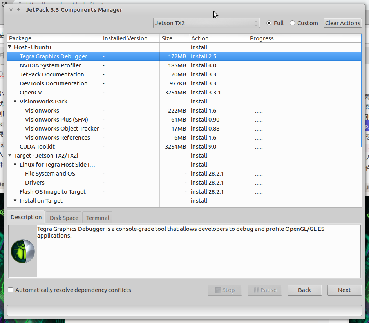Viewport: 369px width, 323px height.
Task: Select the VisionWorks Object Tracker row
Action: (x=184, y=129)
